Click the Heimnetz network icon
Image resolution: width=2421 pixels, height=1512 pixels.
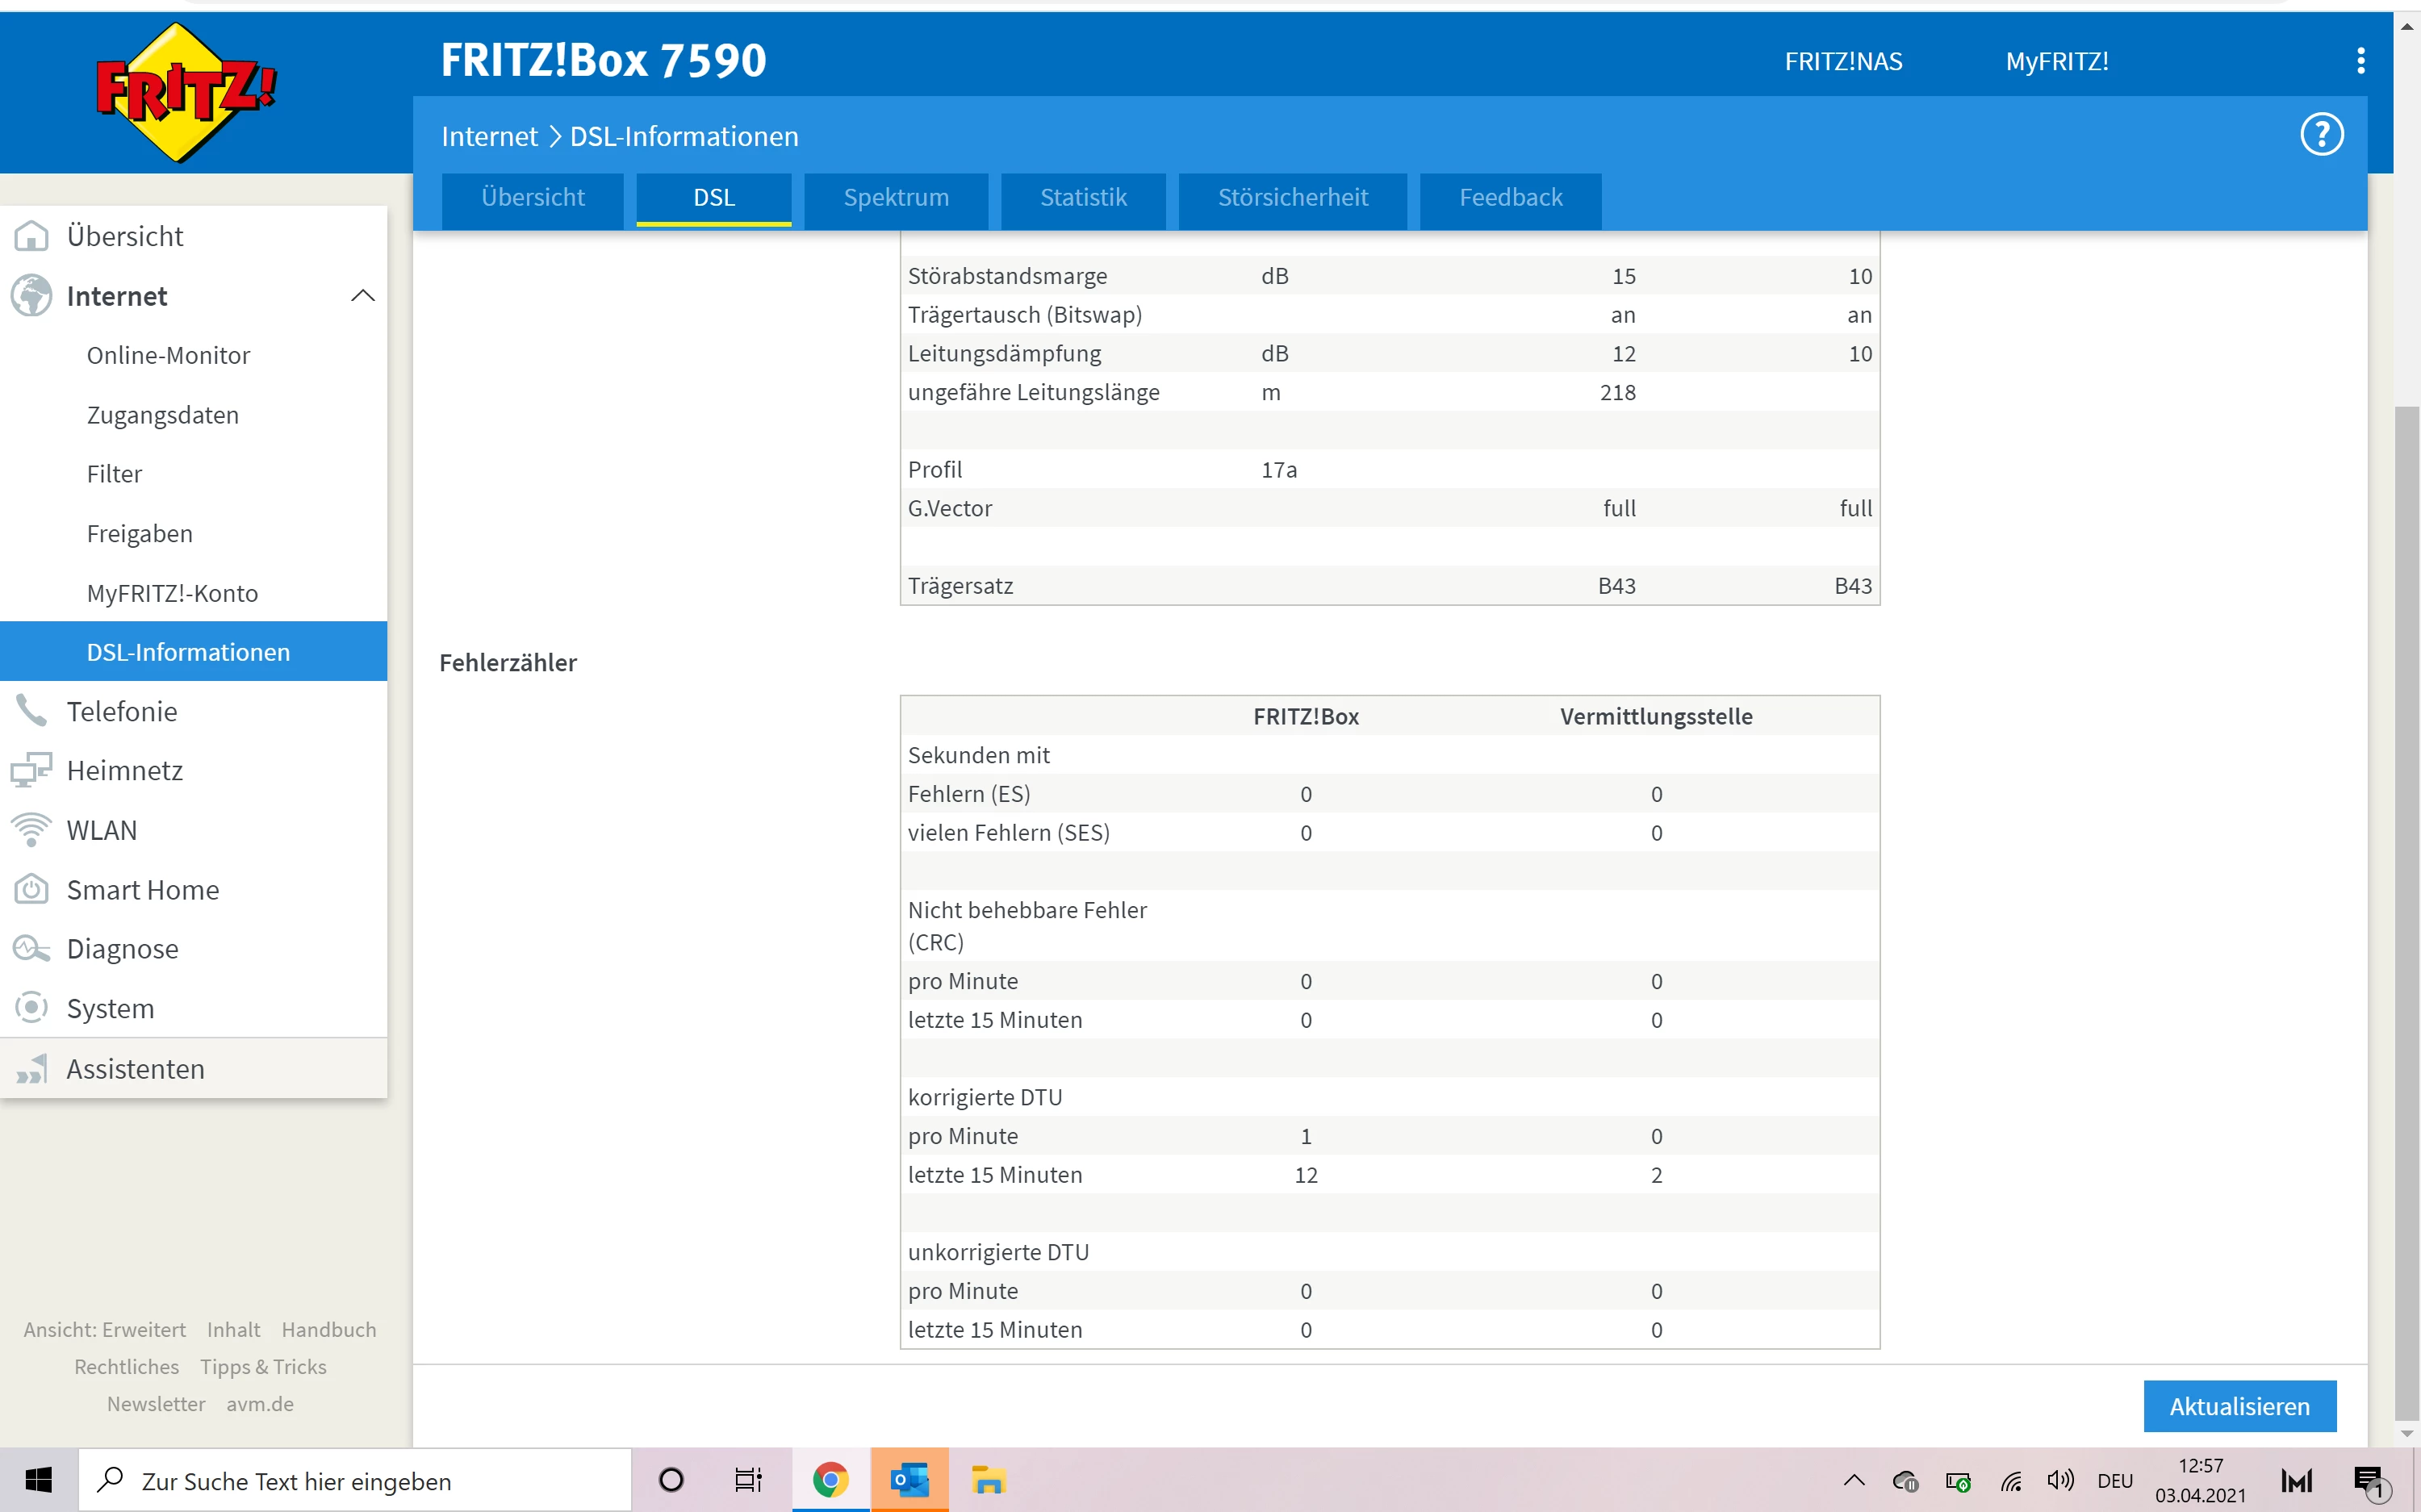[x=31, y=770]
